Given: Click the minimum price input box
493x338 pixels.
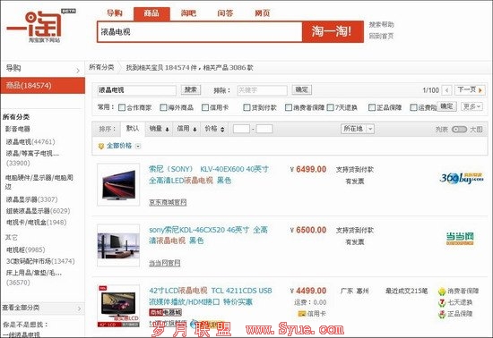Looking at the screenshot, I should click(241, 129).
